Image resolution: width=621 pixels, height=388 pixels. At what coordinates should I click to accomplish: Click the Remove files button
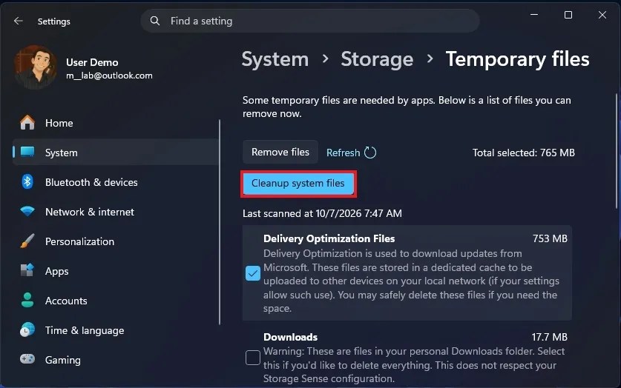click(280, 152)
